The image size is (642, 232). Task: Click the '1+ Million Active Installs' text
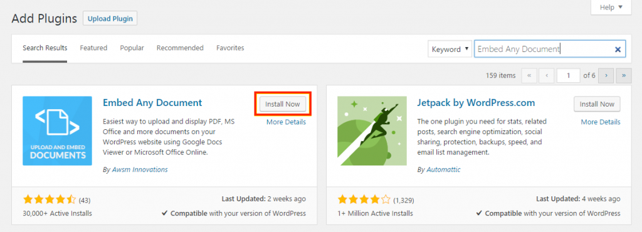pos(375,213)
